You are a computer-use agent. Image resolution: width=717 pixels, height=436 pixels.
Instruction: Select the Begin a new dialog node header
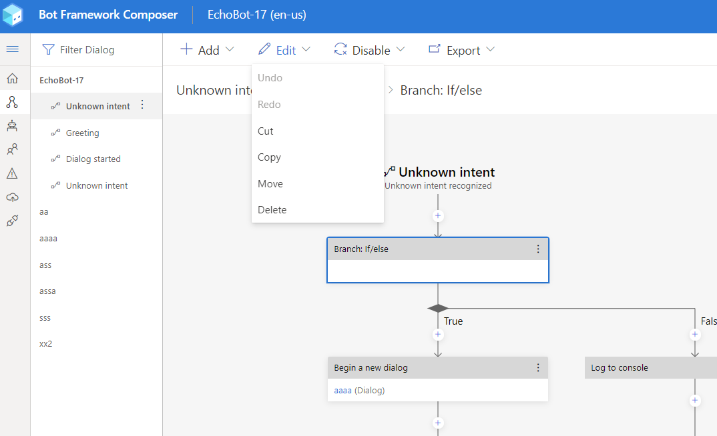(437, 367)
